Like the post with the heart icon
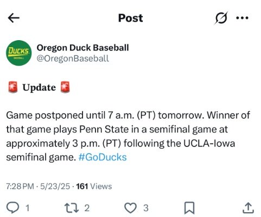Screen dimensions: 261x217 click(x=131, y=208)
